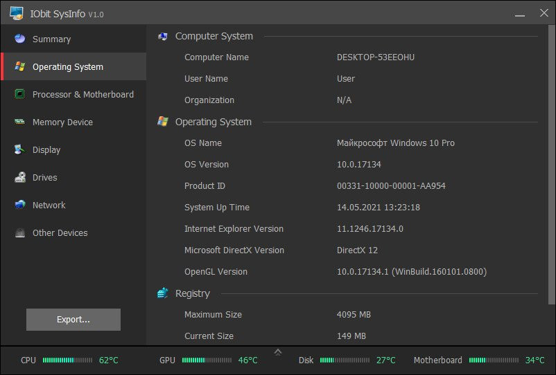Click the Motherboard temperature gauge bar

tap(494, 360)
